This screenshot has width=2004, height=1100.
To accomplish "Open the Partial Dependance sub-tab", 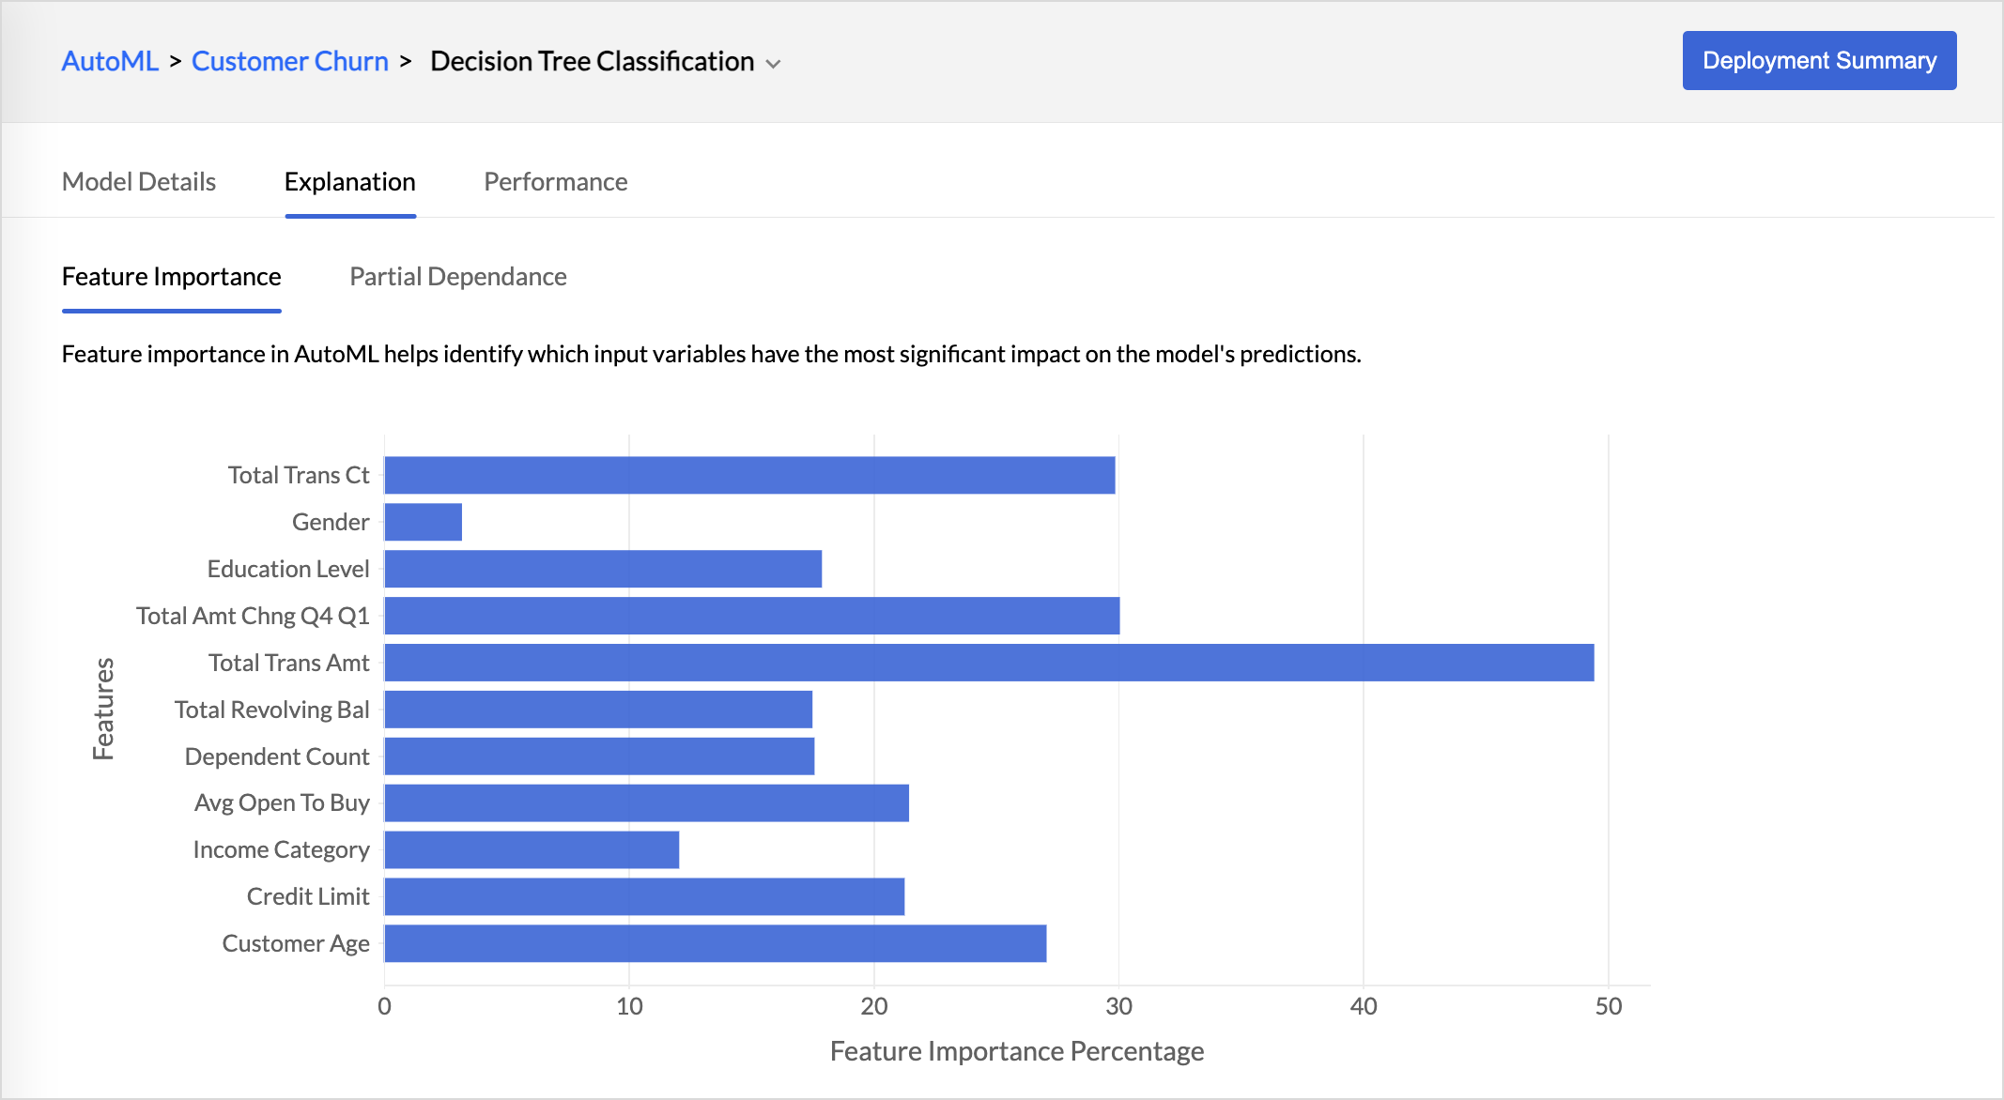I will pyautogui.click(x=457, y=277).
